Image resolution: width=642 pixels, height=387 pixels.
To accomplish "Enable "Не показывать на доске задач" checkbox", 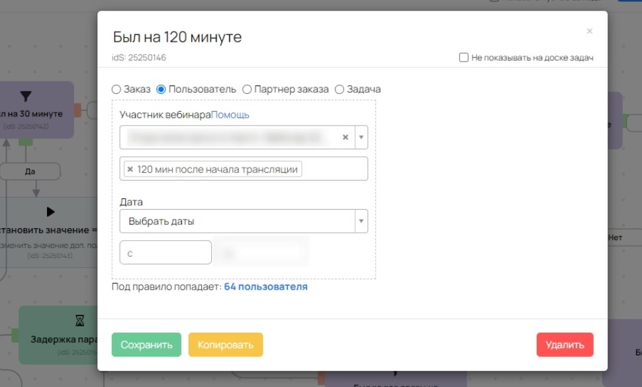I will (x=464, y=58).
